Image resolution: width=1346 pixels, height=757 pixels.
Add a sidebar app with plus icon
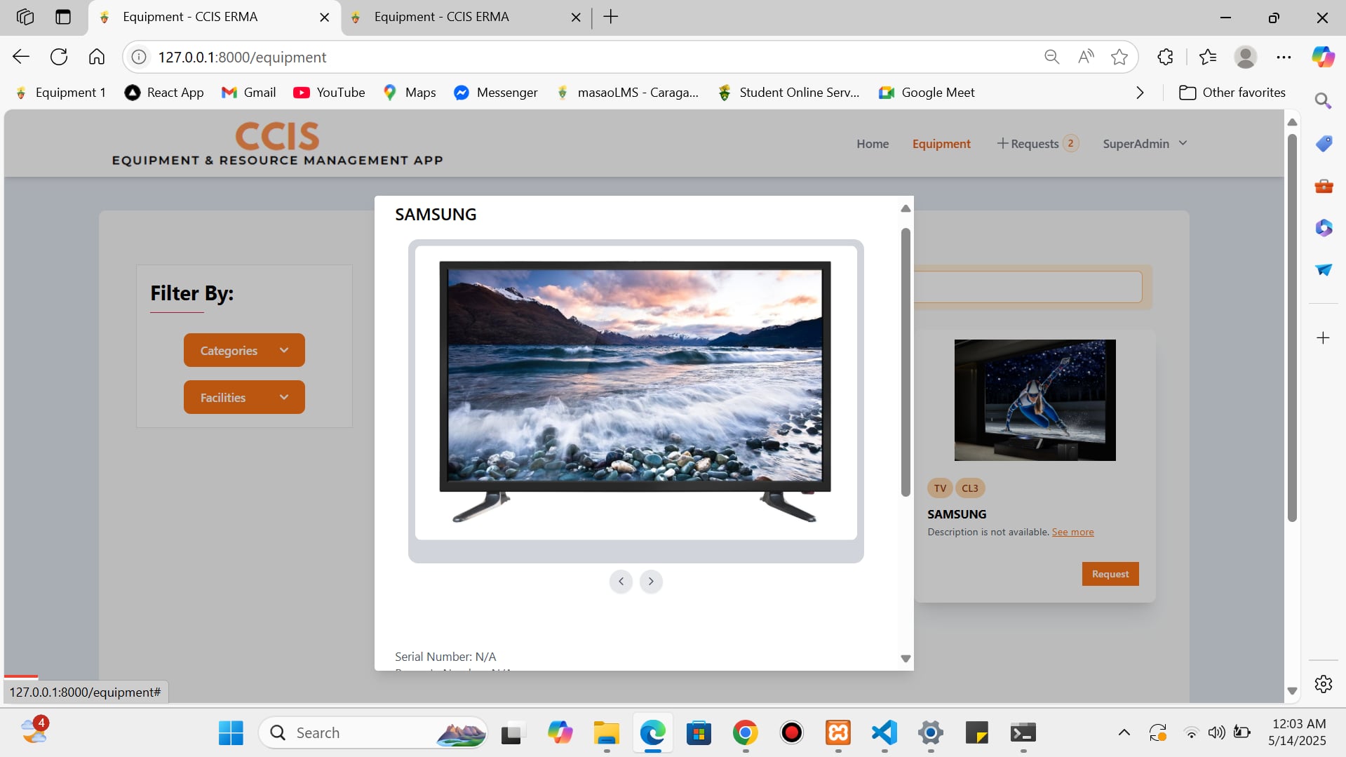1323,338
